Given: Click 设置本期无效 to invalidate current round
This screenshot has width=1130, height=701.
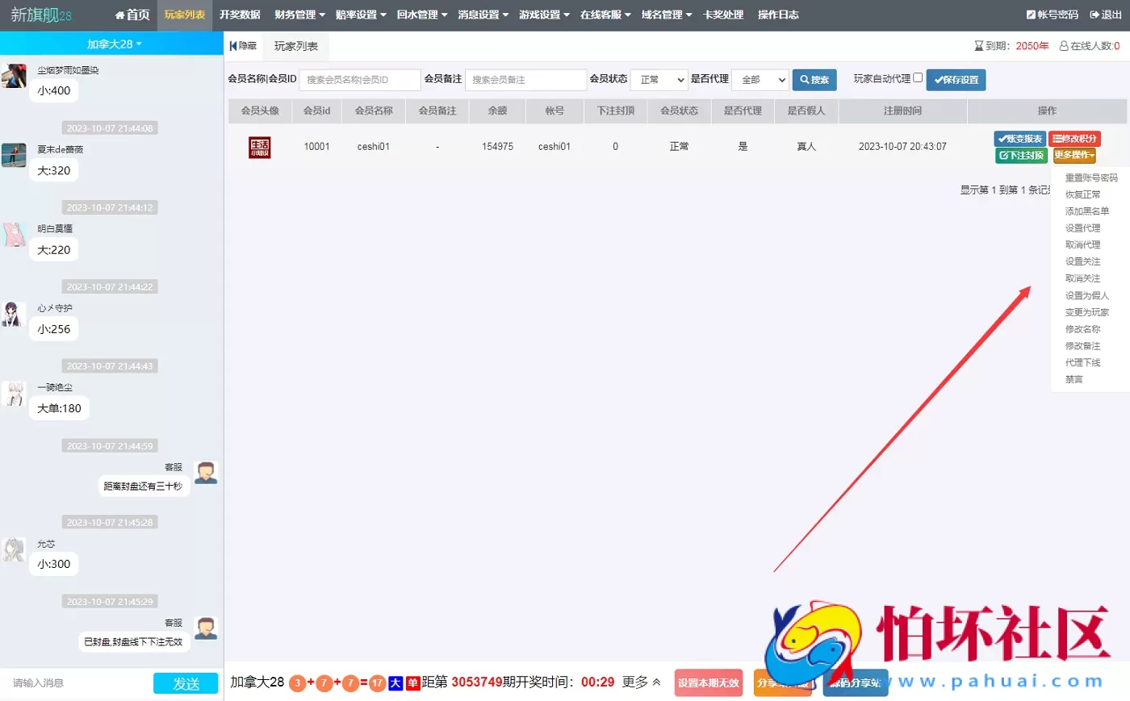Looking at the screenshot, I should point(707,682).
